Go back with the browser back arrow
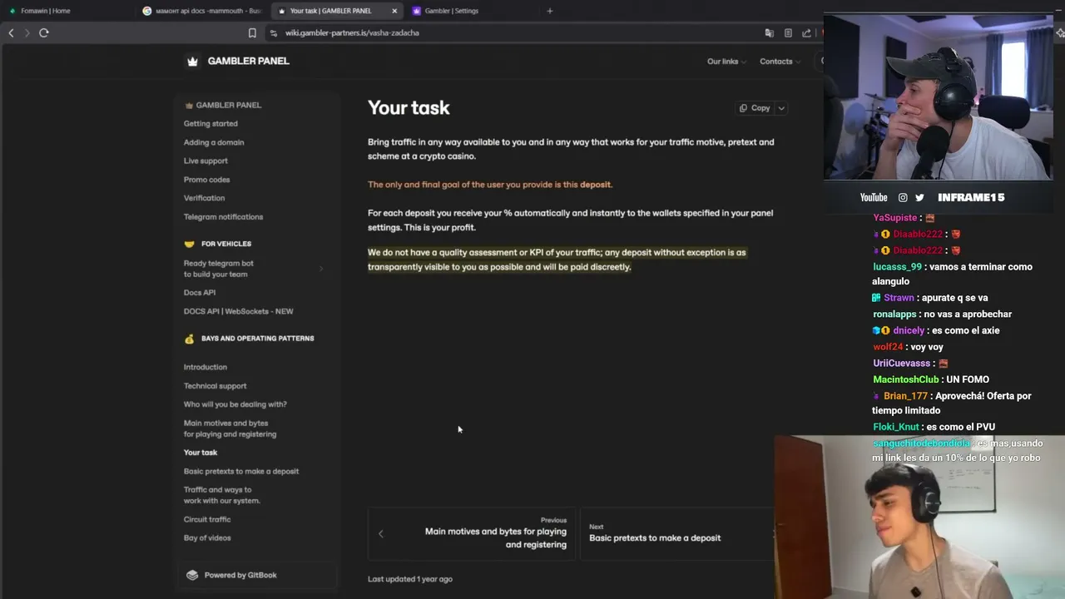The width and height of the screenshot is (1065, 599). (11, 32)
